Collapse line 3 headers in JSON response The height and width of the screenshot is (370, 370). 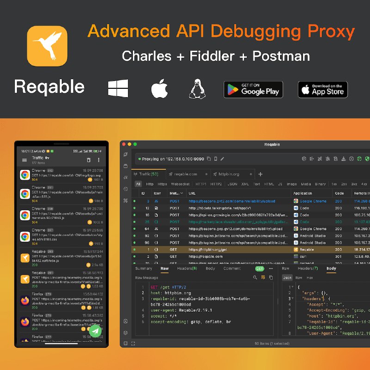(292, 299)
